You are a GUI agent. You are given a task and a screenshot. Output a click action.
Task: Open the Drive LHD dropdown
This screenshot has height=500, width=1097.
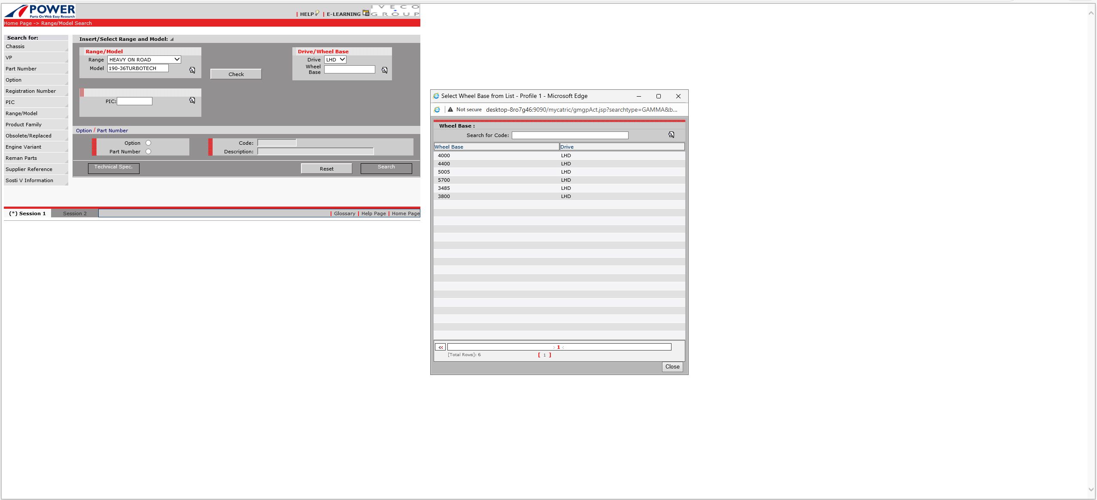(335, 60)
